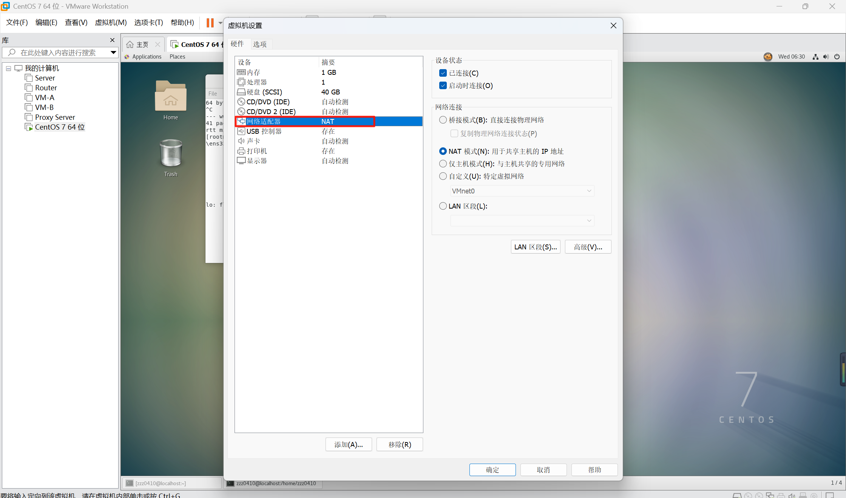Select the CD/DVD (IDE) device icon
The height and width of the screenshot is (498, 846).
point(241,102)
